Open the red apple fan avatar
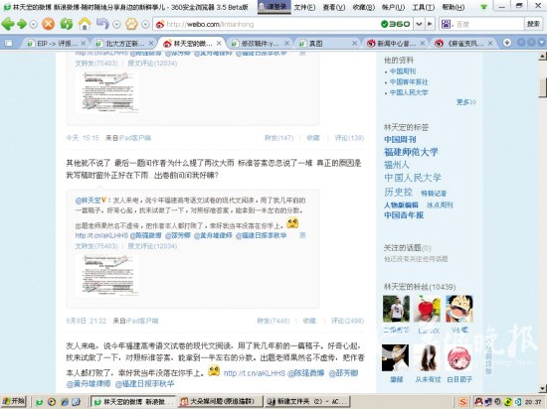Screen dimensions: 547x409 click(x=428, y=309)
